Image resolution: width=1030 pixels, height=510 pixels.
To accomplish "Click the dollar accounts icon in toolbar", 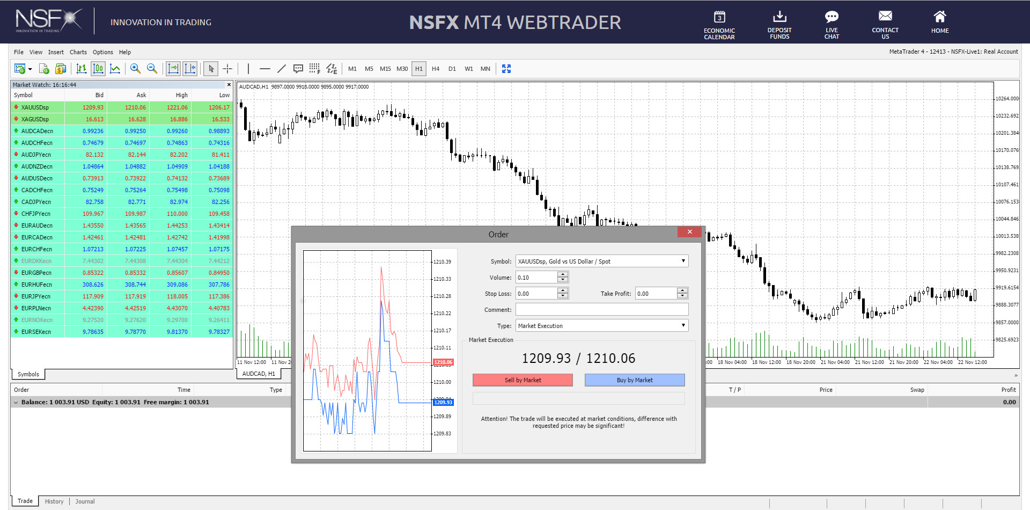I will point(61,69).
